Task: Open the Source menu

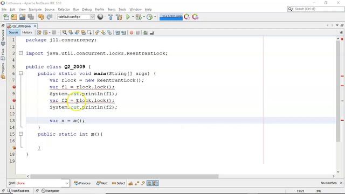Action: coord(50,10)
